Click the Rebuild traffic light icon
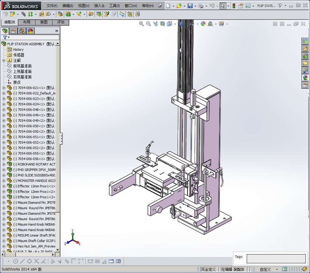Viewport: 310px width, 273px height. click(234, 6)
